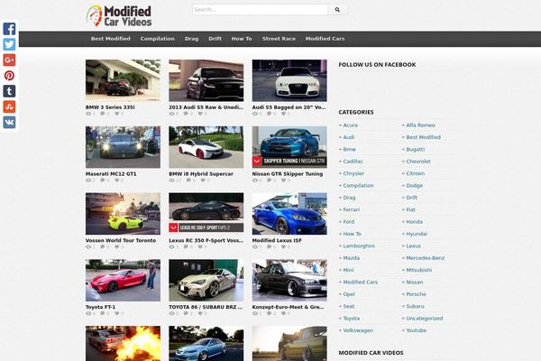Open the Audi S5 Bagged on 20" title link
The image size is (541, 361).
[x=289, y=107]
